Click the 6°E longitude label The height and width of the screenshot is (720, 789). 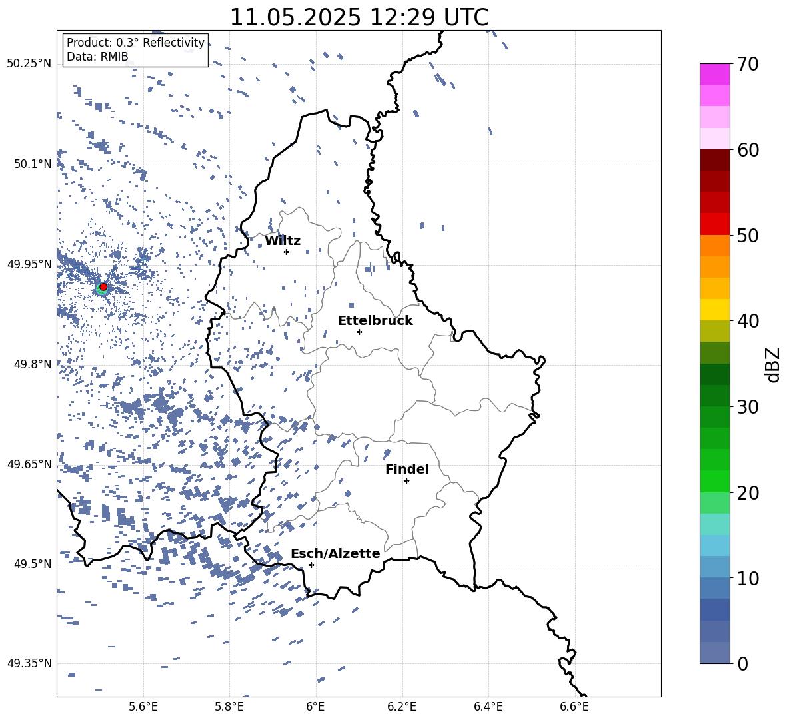(315, 707)
